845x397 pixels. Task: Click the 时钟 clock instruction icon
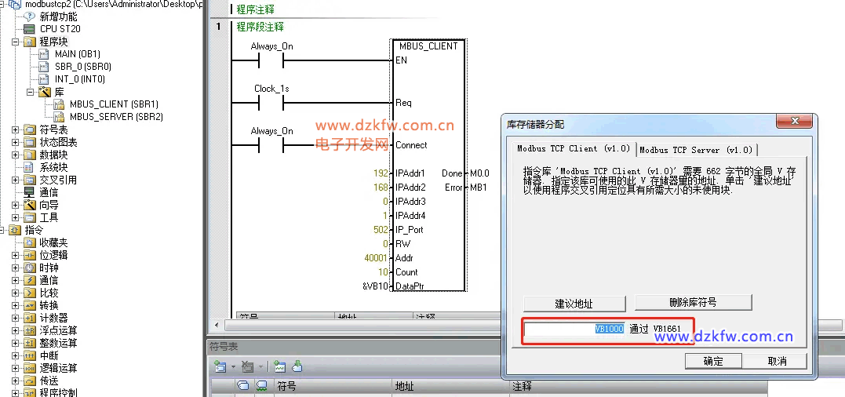(29, 268)
